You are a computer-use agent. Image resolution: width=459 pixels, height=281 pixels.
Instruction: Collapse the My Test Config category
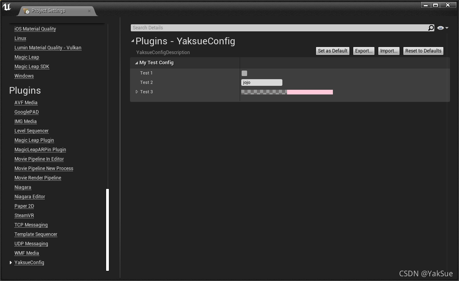coord(136,63)
